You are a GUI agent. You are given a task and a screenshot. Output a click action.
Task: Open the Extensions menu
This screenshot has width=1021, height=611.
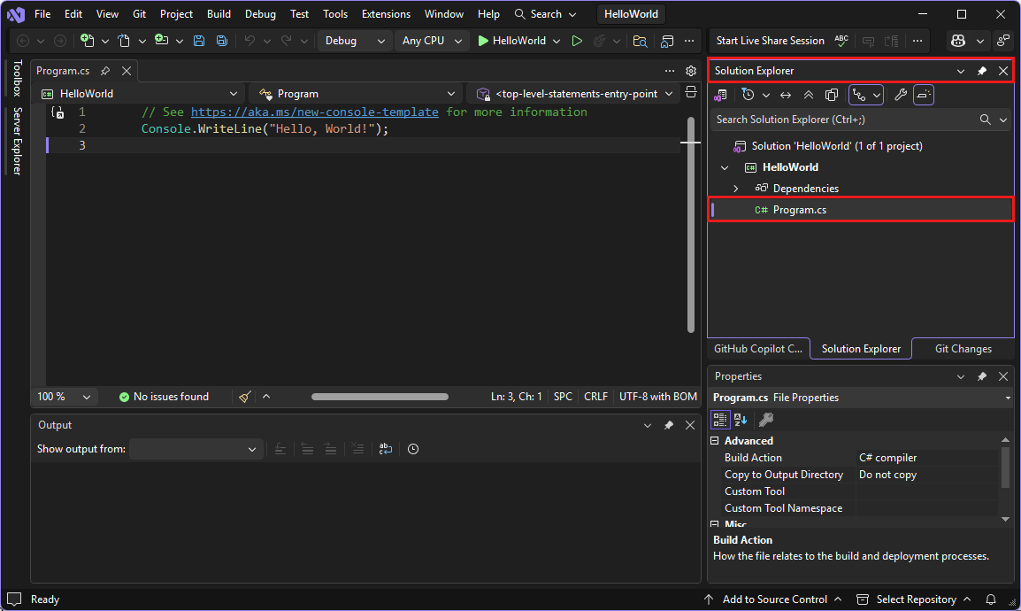[386, 13]
